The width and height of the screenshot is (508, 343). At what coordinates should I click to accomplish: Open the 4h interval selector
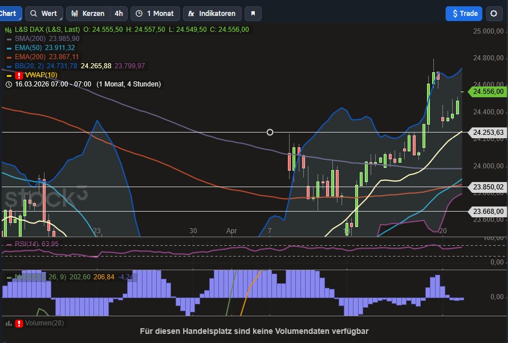coord(119,14)
